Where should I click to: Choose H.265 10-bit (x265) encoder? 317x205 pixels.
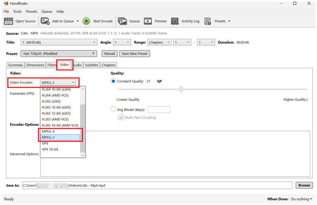tap(61, 107)
